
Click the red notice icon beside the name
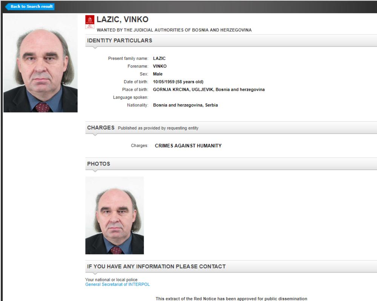pos(90,22)
